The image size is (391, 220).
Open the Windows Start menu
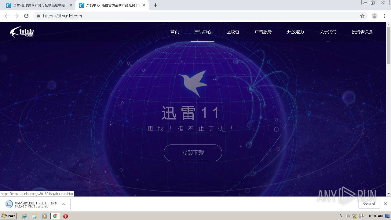pyautogui.click(x=9, y=216)
